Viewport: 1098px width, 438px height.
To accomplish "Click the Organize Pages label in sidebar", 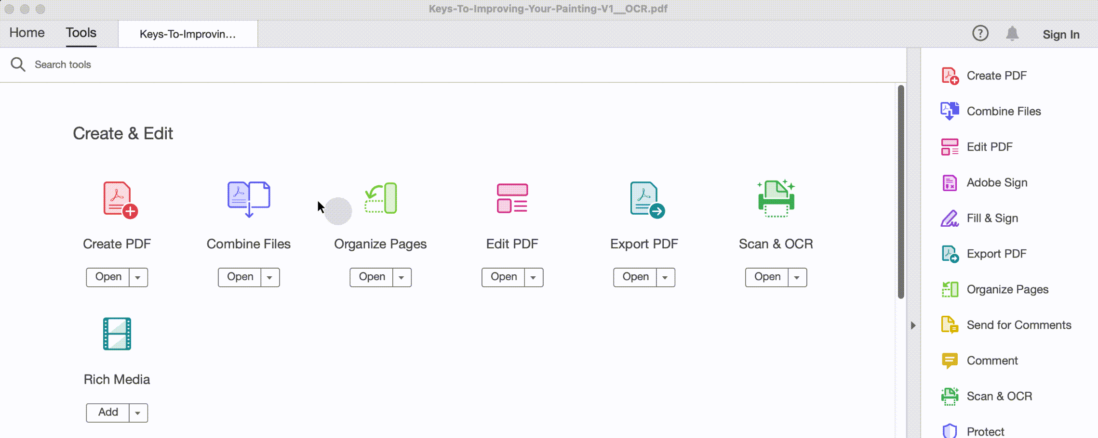I will [x=1008, y=289].
